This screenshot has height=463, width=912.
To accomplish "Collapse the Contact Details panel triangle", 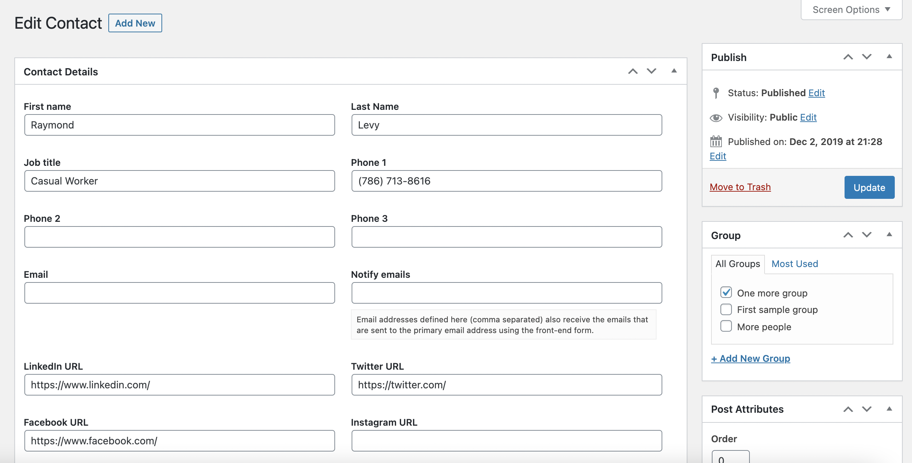I will (674, 71).
